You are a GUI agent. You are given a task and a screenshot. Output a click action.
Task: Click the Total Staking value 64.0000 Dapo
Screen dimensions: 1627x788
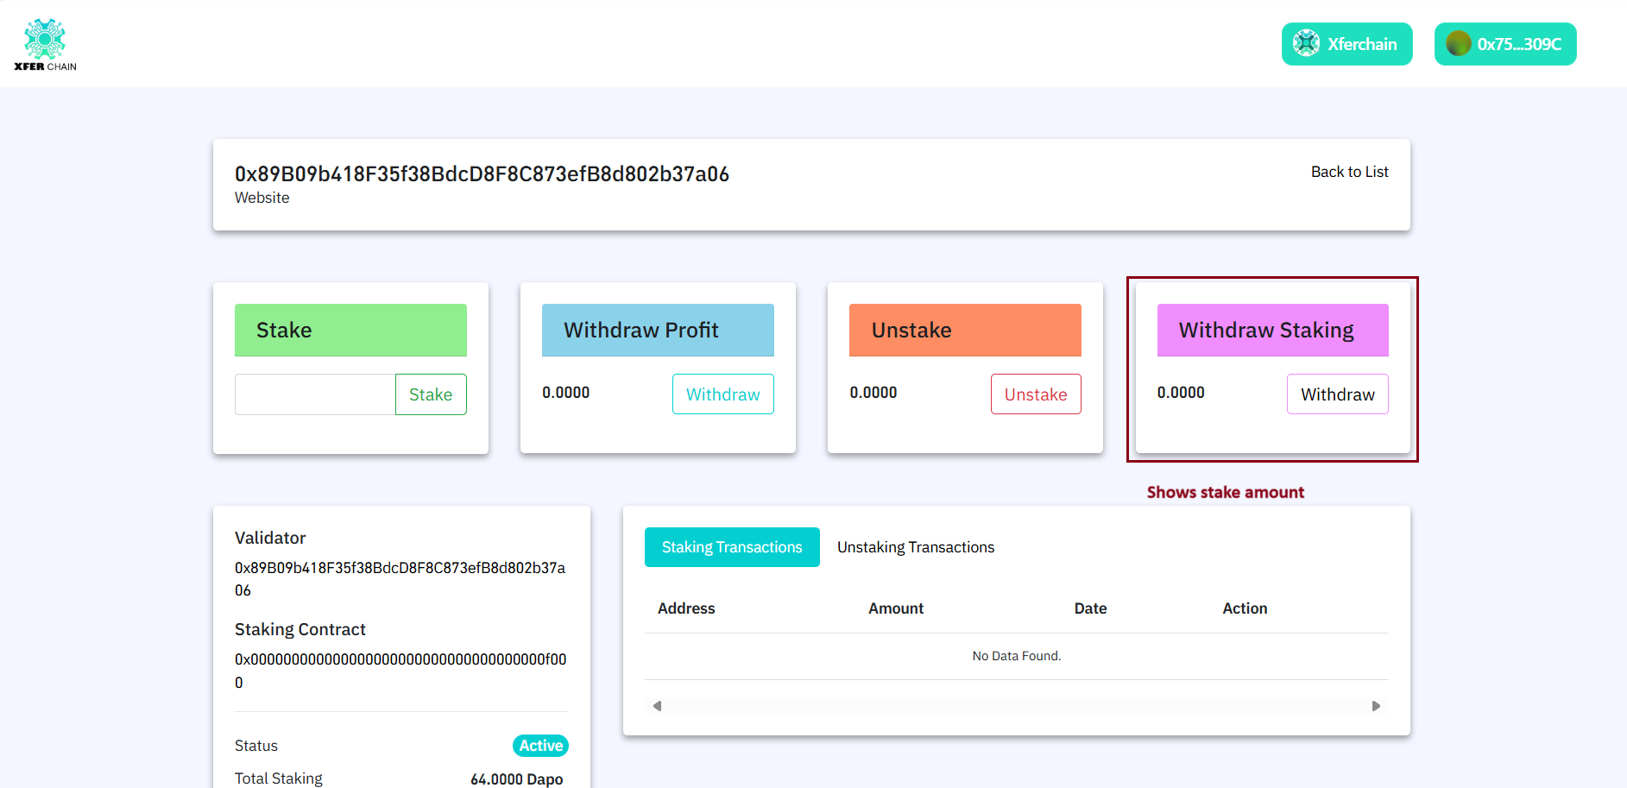point(515,778)
